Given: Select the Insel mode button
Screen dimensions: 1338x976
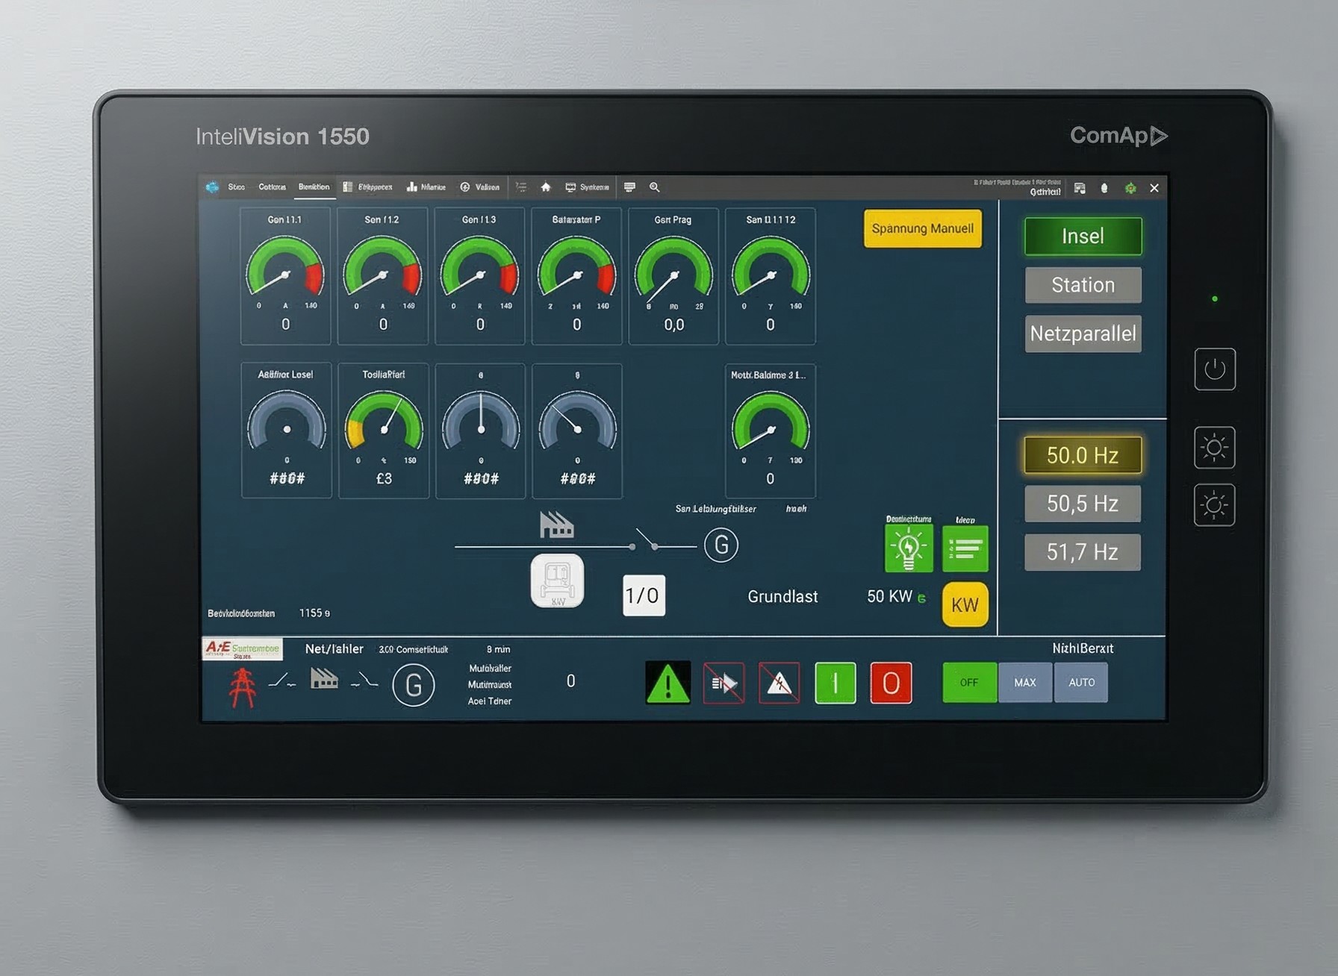Looking at the screenshot, I should click(1083, 237).
